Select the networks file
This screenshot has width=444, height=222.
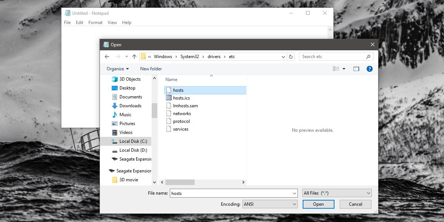pyautogui.click(x=182, y=114)
